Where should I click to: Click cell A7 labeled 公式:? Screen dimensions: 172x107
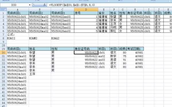coord(18,35)
